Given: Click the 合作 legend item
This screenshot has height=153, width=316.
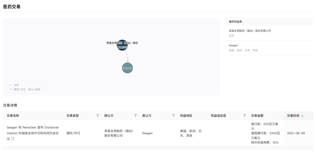Looking at the screenshot, I should click(x=16, y=85).
